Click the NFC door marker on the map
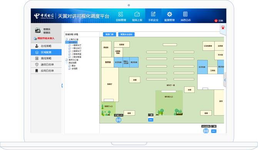 [x=151, y=120]
